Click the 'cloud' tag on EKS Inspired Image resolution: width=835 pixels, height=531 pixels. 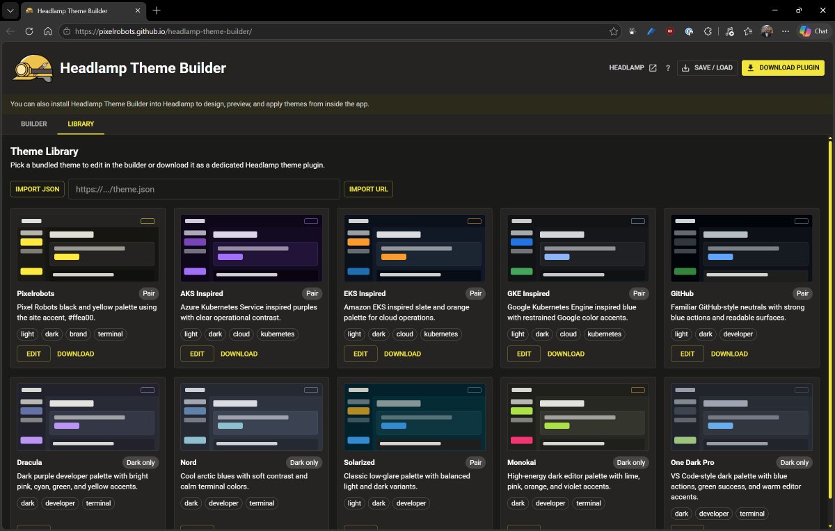[404, 334]
